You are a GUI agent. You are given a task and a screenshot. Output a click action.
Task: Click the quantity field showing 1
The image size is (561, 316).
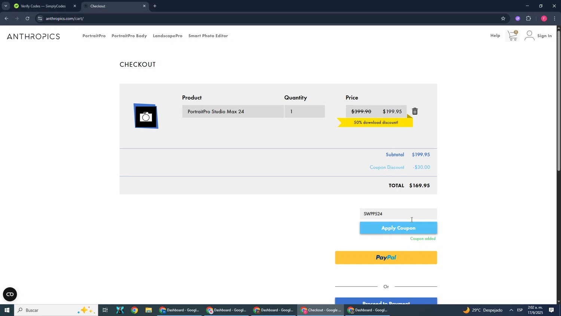coord(304,112)
